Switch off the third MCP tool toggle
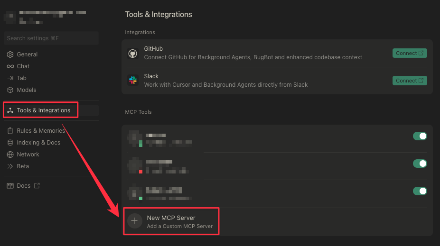This screenshot has height=246, width=440. (x=420, y=191)
